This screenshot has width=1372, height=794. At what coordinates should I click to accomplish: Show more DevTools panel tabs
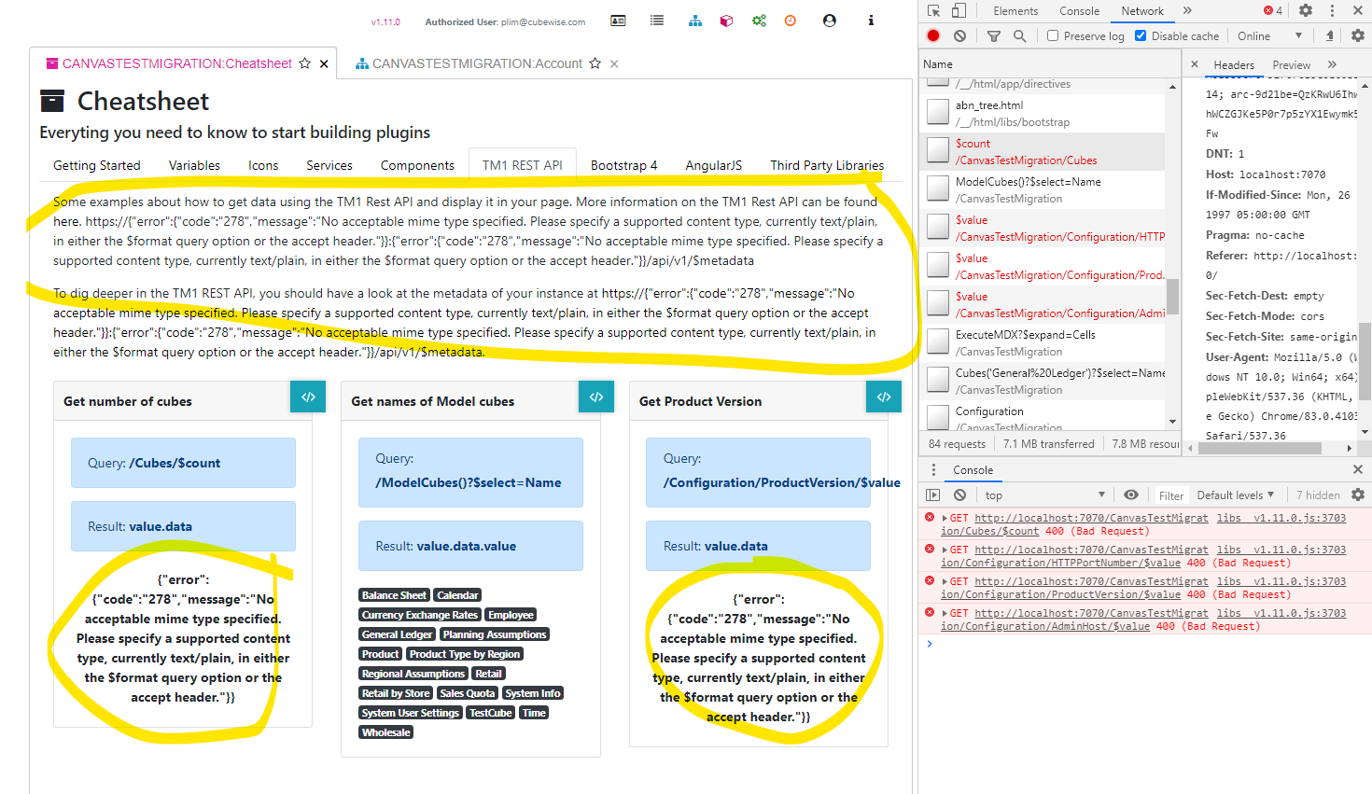(x=1187, y=11)
